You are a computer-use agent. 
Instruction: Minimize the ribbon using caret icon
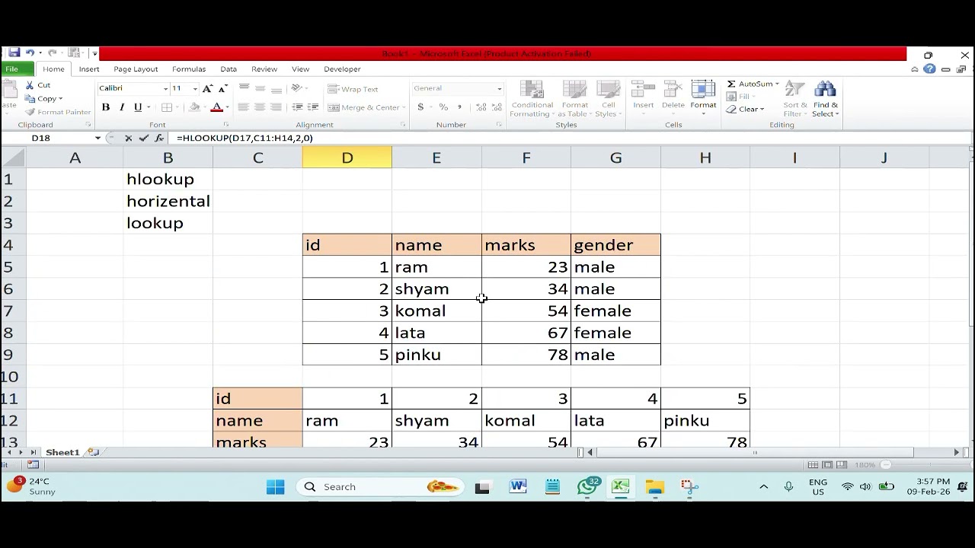pos(915,69)
